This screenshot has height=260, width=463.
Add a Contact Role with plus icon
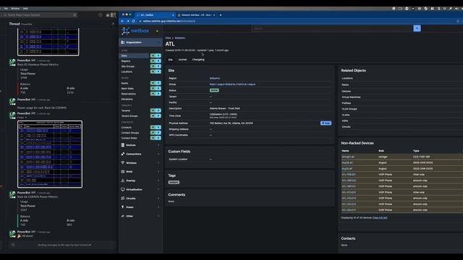tap(153, 138)
